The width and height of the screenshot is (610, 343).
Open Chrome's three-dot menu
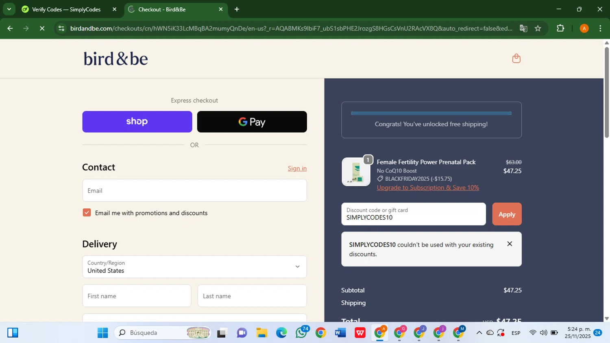tap(600, 28)
